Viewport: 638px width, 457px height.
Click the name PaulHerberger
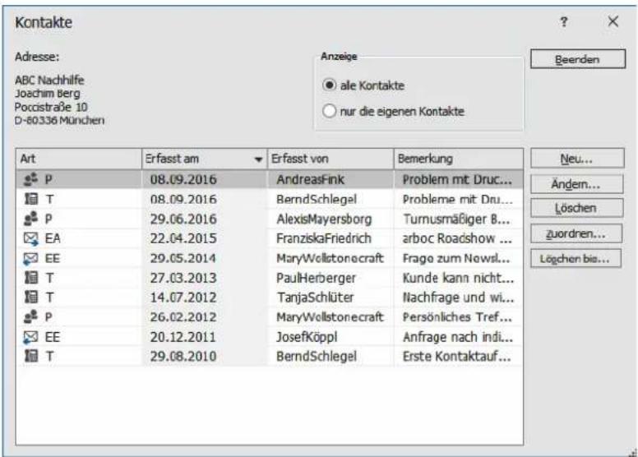click(x=316, y=278)
